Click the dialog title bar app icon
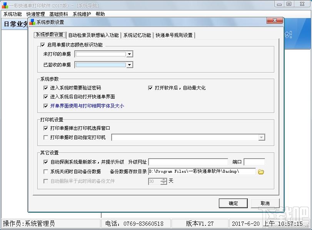312x230 pixels. pyautogui.click(x=32, y=22)
